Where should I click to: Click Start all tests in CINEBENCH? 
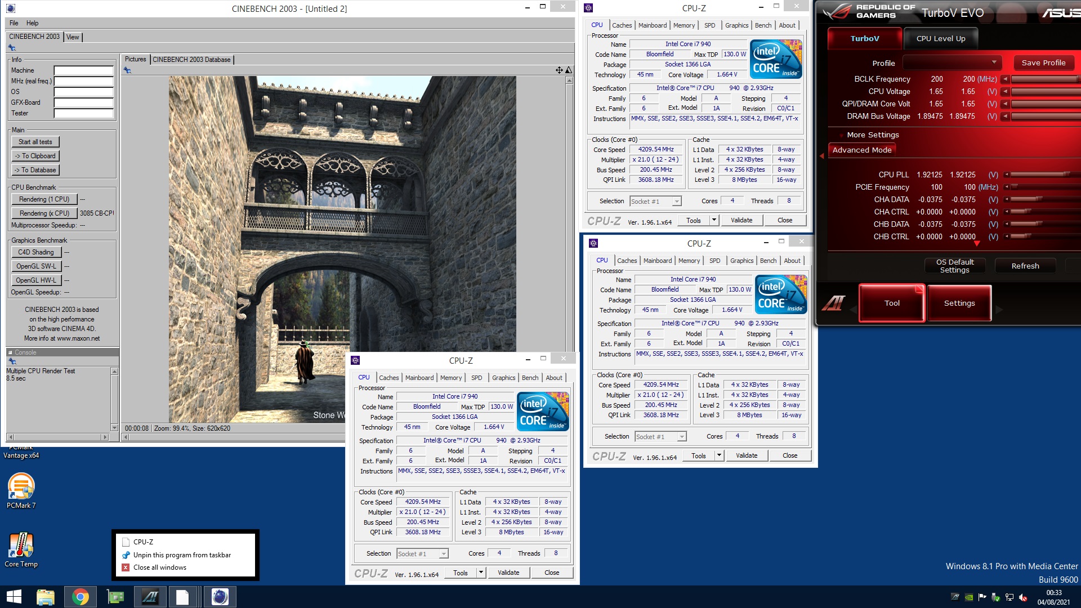click(35, 142)
